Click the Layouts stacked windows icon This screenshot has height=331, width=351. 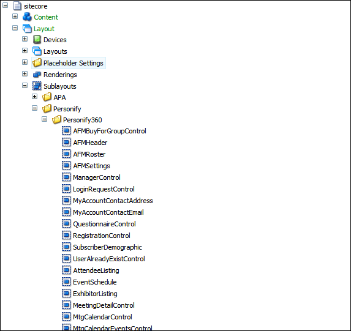pos(37,51)
